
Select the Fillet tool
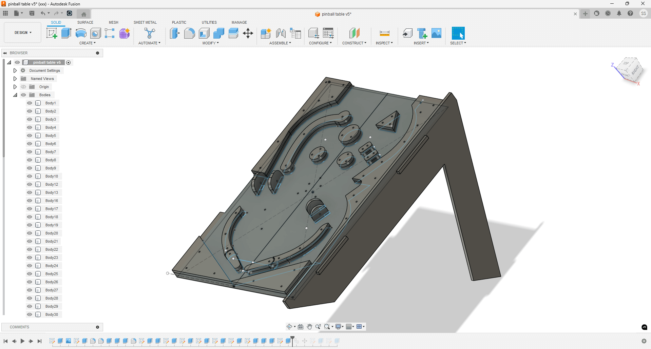click(189, 33)
